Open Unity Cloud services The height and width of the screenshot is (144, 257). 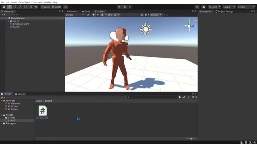204,7
